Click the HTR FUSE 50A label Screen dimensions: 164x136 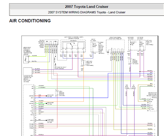point(95,45)
